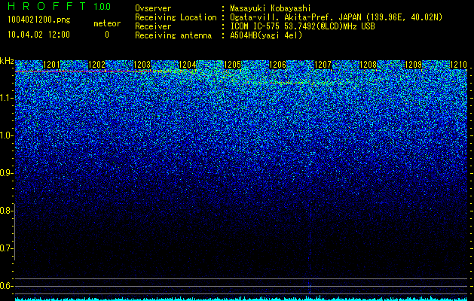Click the HROFFT program title

click(x=47, y=6)
